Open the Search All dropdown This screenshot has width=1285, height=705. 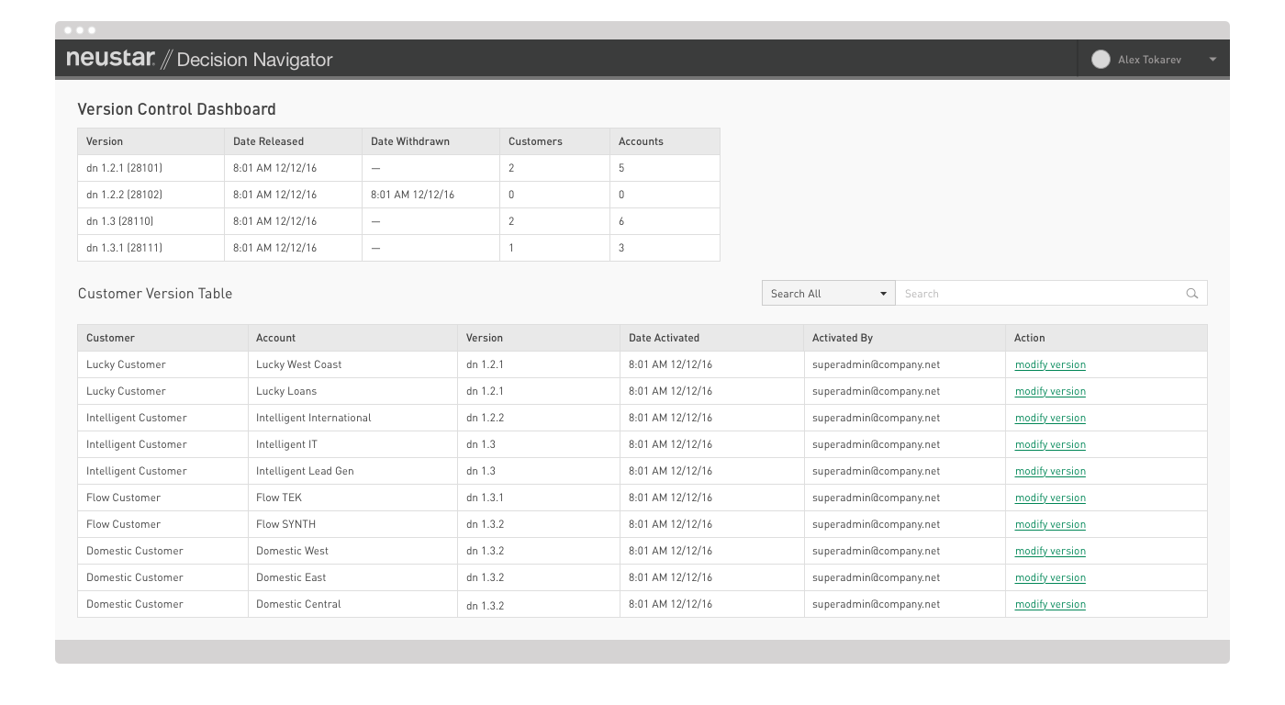point(828,294)
